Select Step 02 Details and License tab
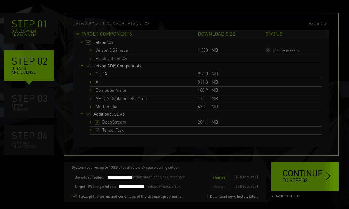 29,66
